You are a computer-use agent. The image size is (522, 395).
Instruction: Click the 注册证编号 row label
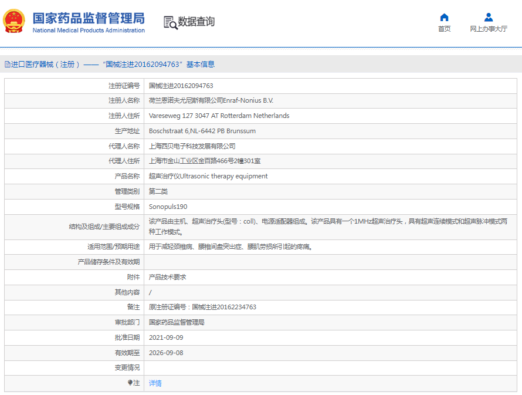click(124, 86)
